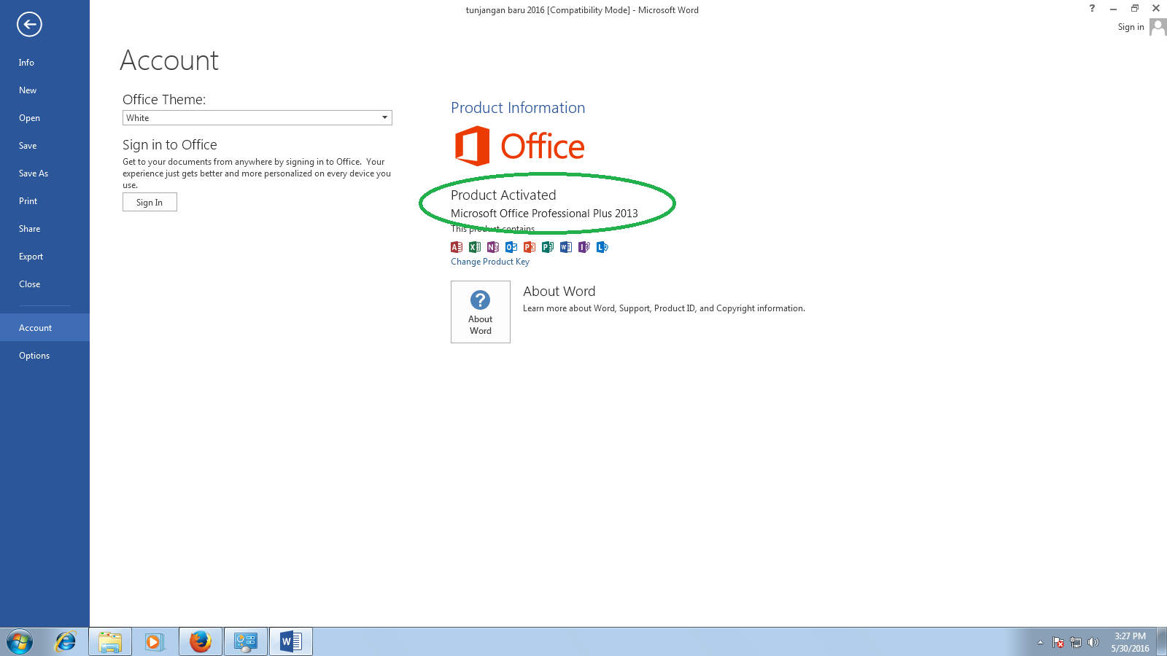Open Windows Explorer folder on taskbar
The image size is (1167, 656).
click(110, 642)
